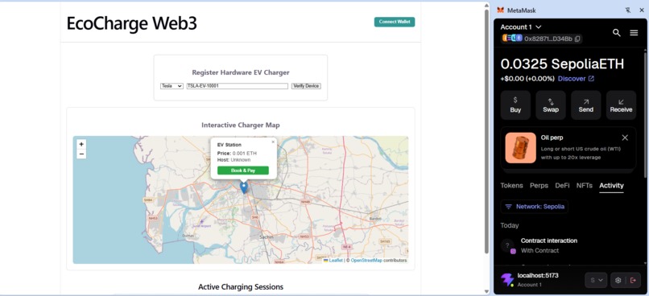Viewport: 649px width, 296px height.
Task: Switch to the DeFi tab
Action: point(562,186)
